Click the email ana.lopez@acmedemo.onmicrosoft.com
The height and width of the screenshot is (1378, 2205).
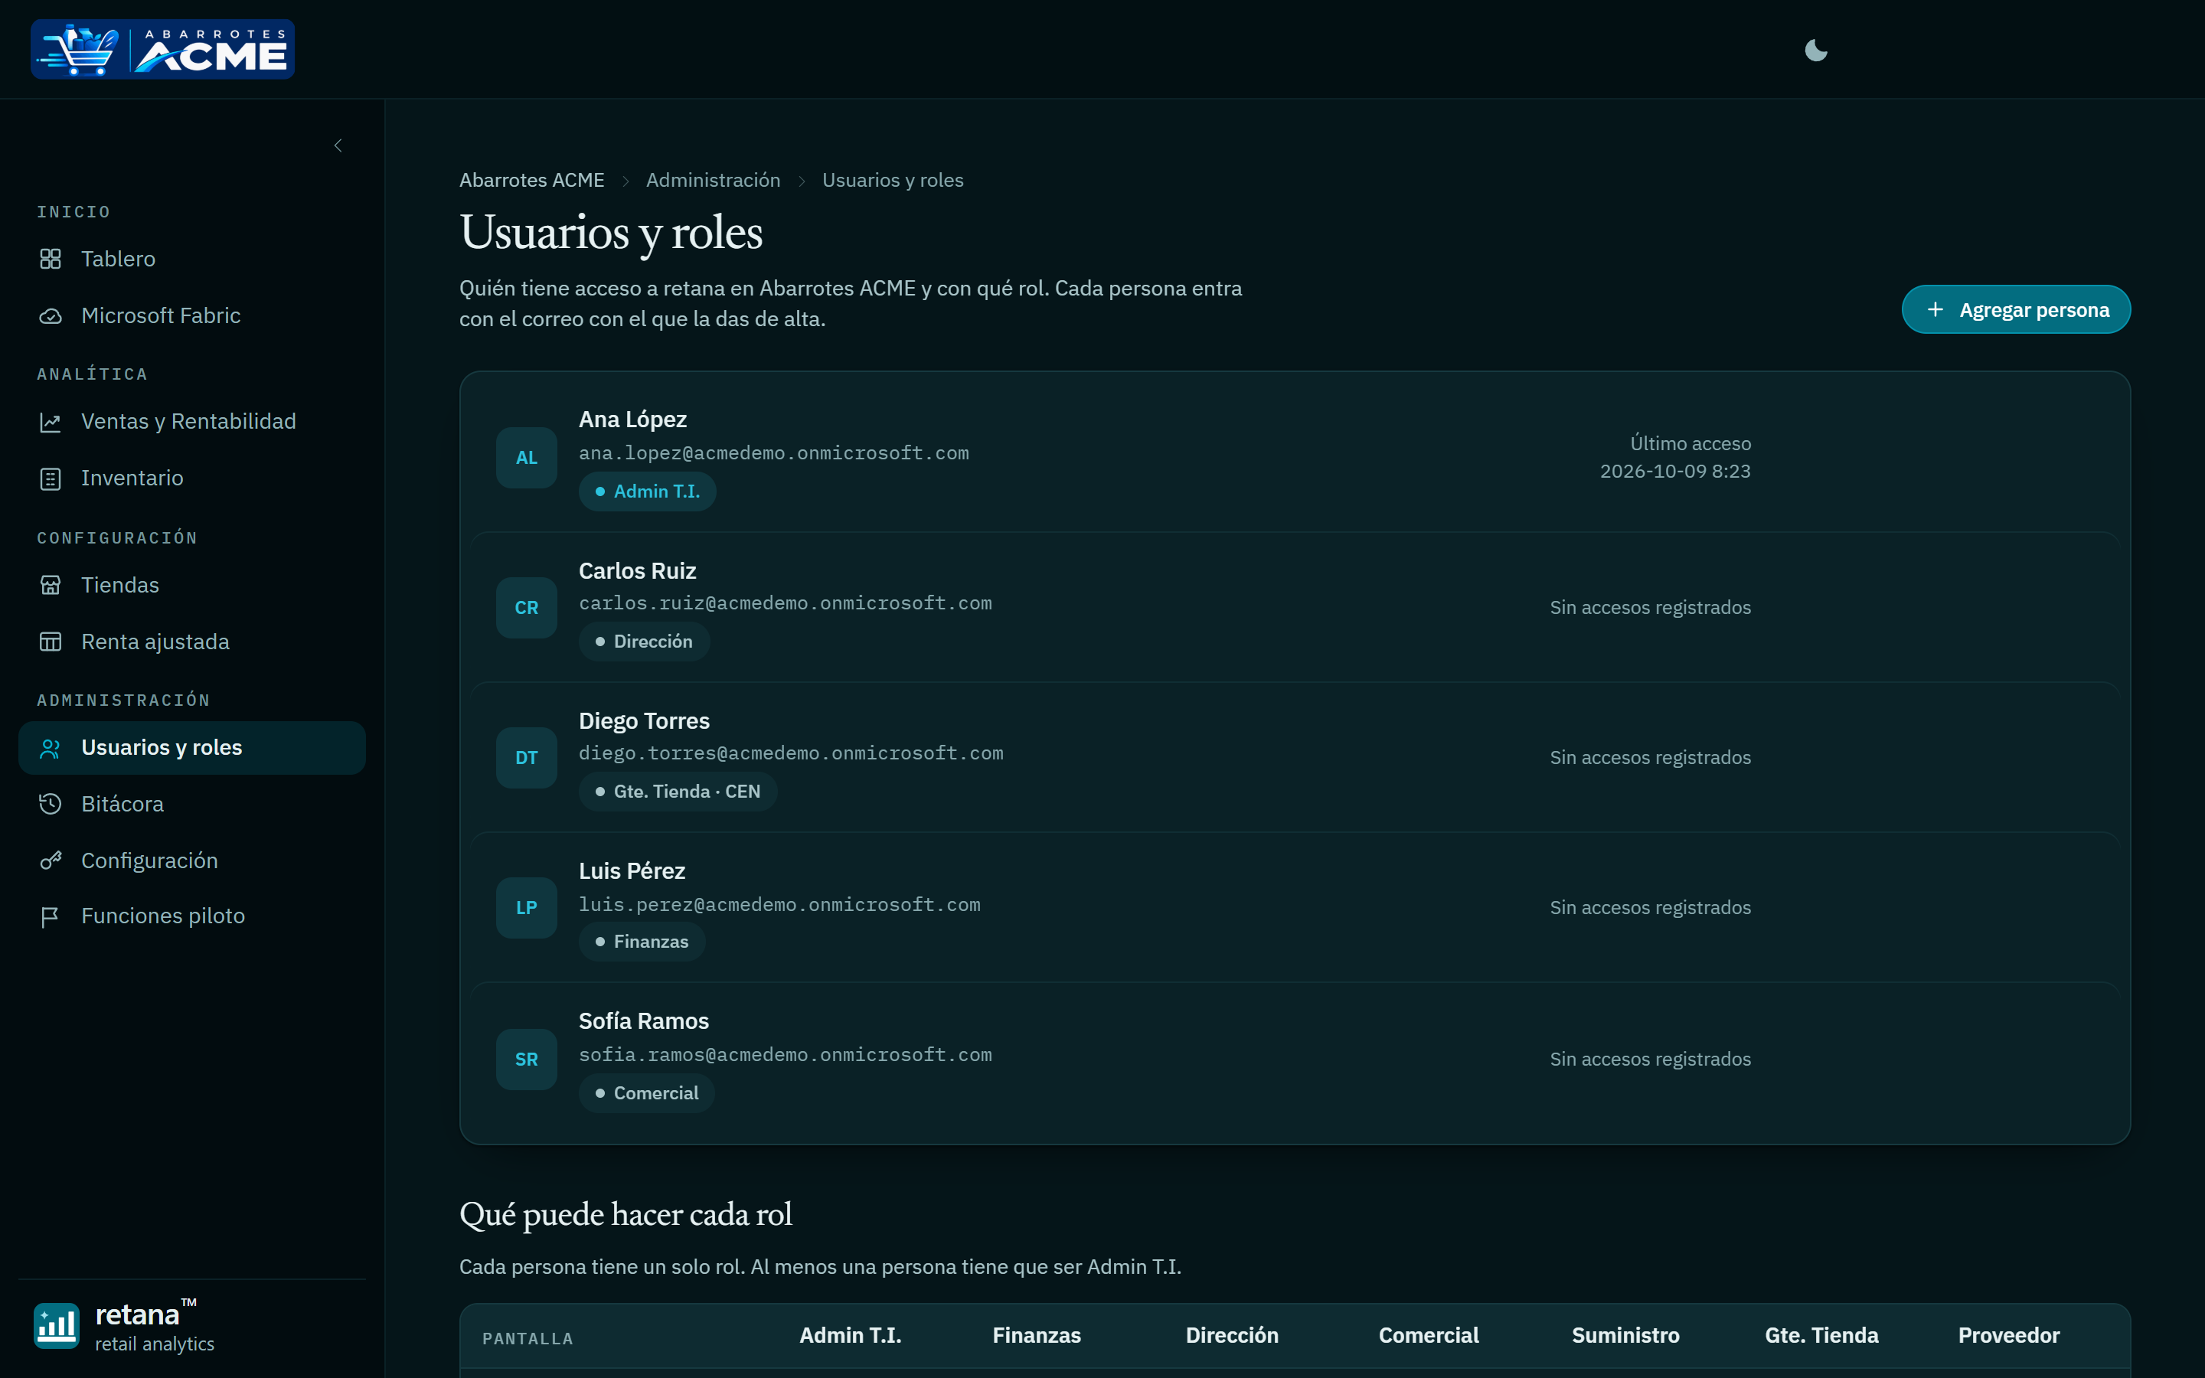(x=773, y=453)
